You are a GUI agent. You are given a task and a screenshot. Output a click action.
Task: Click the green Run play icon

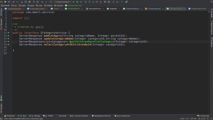click(74, 2)
